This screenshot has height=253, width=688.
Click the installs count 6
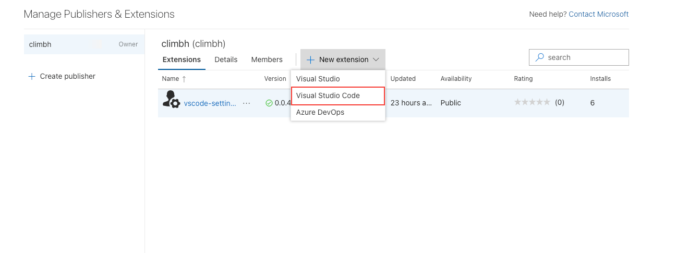click(593, 103)
